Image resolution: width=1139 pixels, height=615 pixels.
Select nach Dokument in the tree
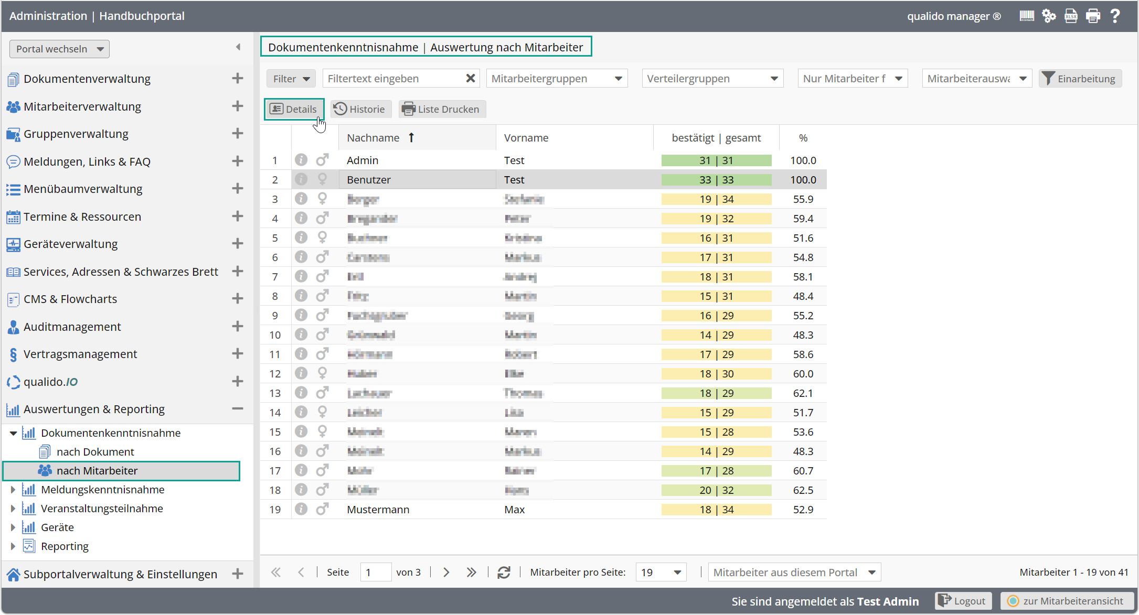click(95, 452)
